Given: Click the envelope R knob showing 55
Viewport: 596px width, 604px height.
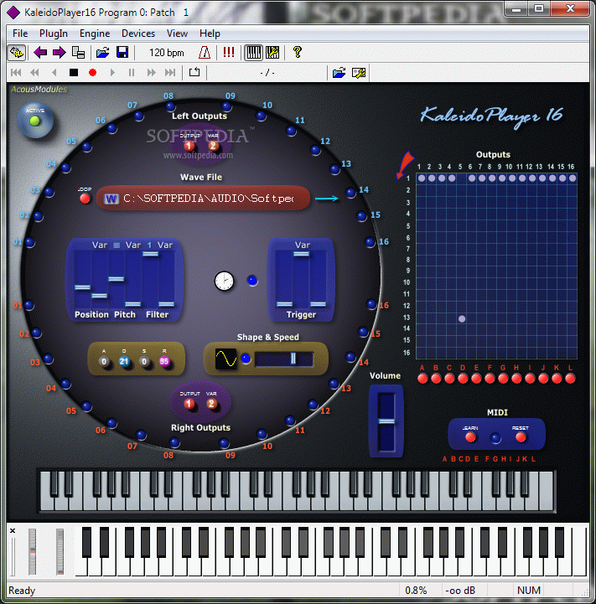Looking at the screenshot, I should click(x=164, y=361).
